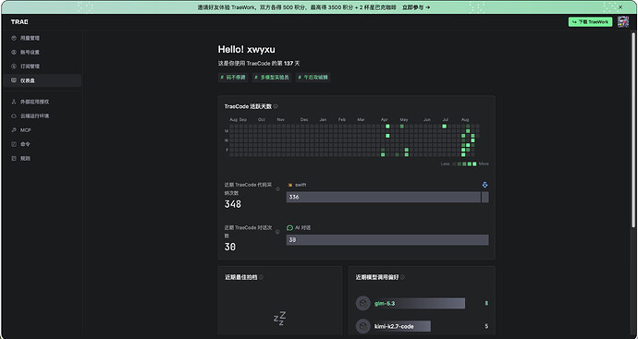Viewport: 638px width, 339px height.
Task: Click the AI 对话 chat bubble icon
Action: (289, 228)
